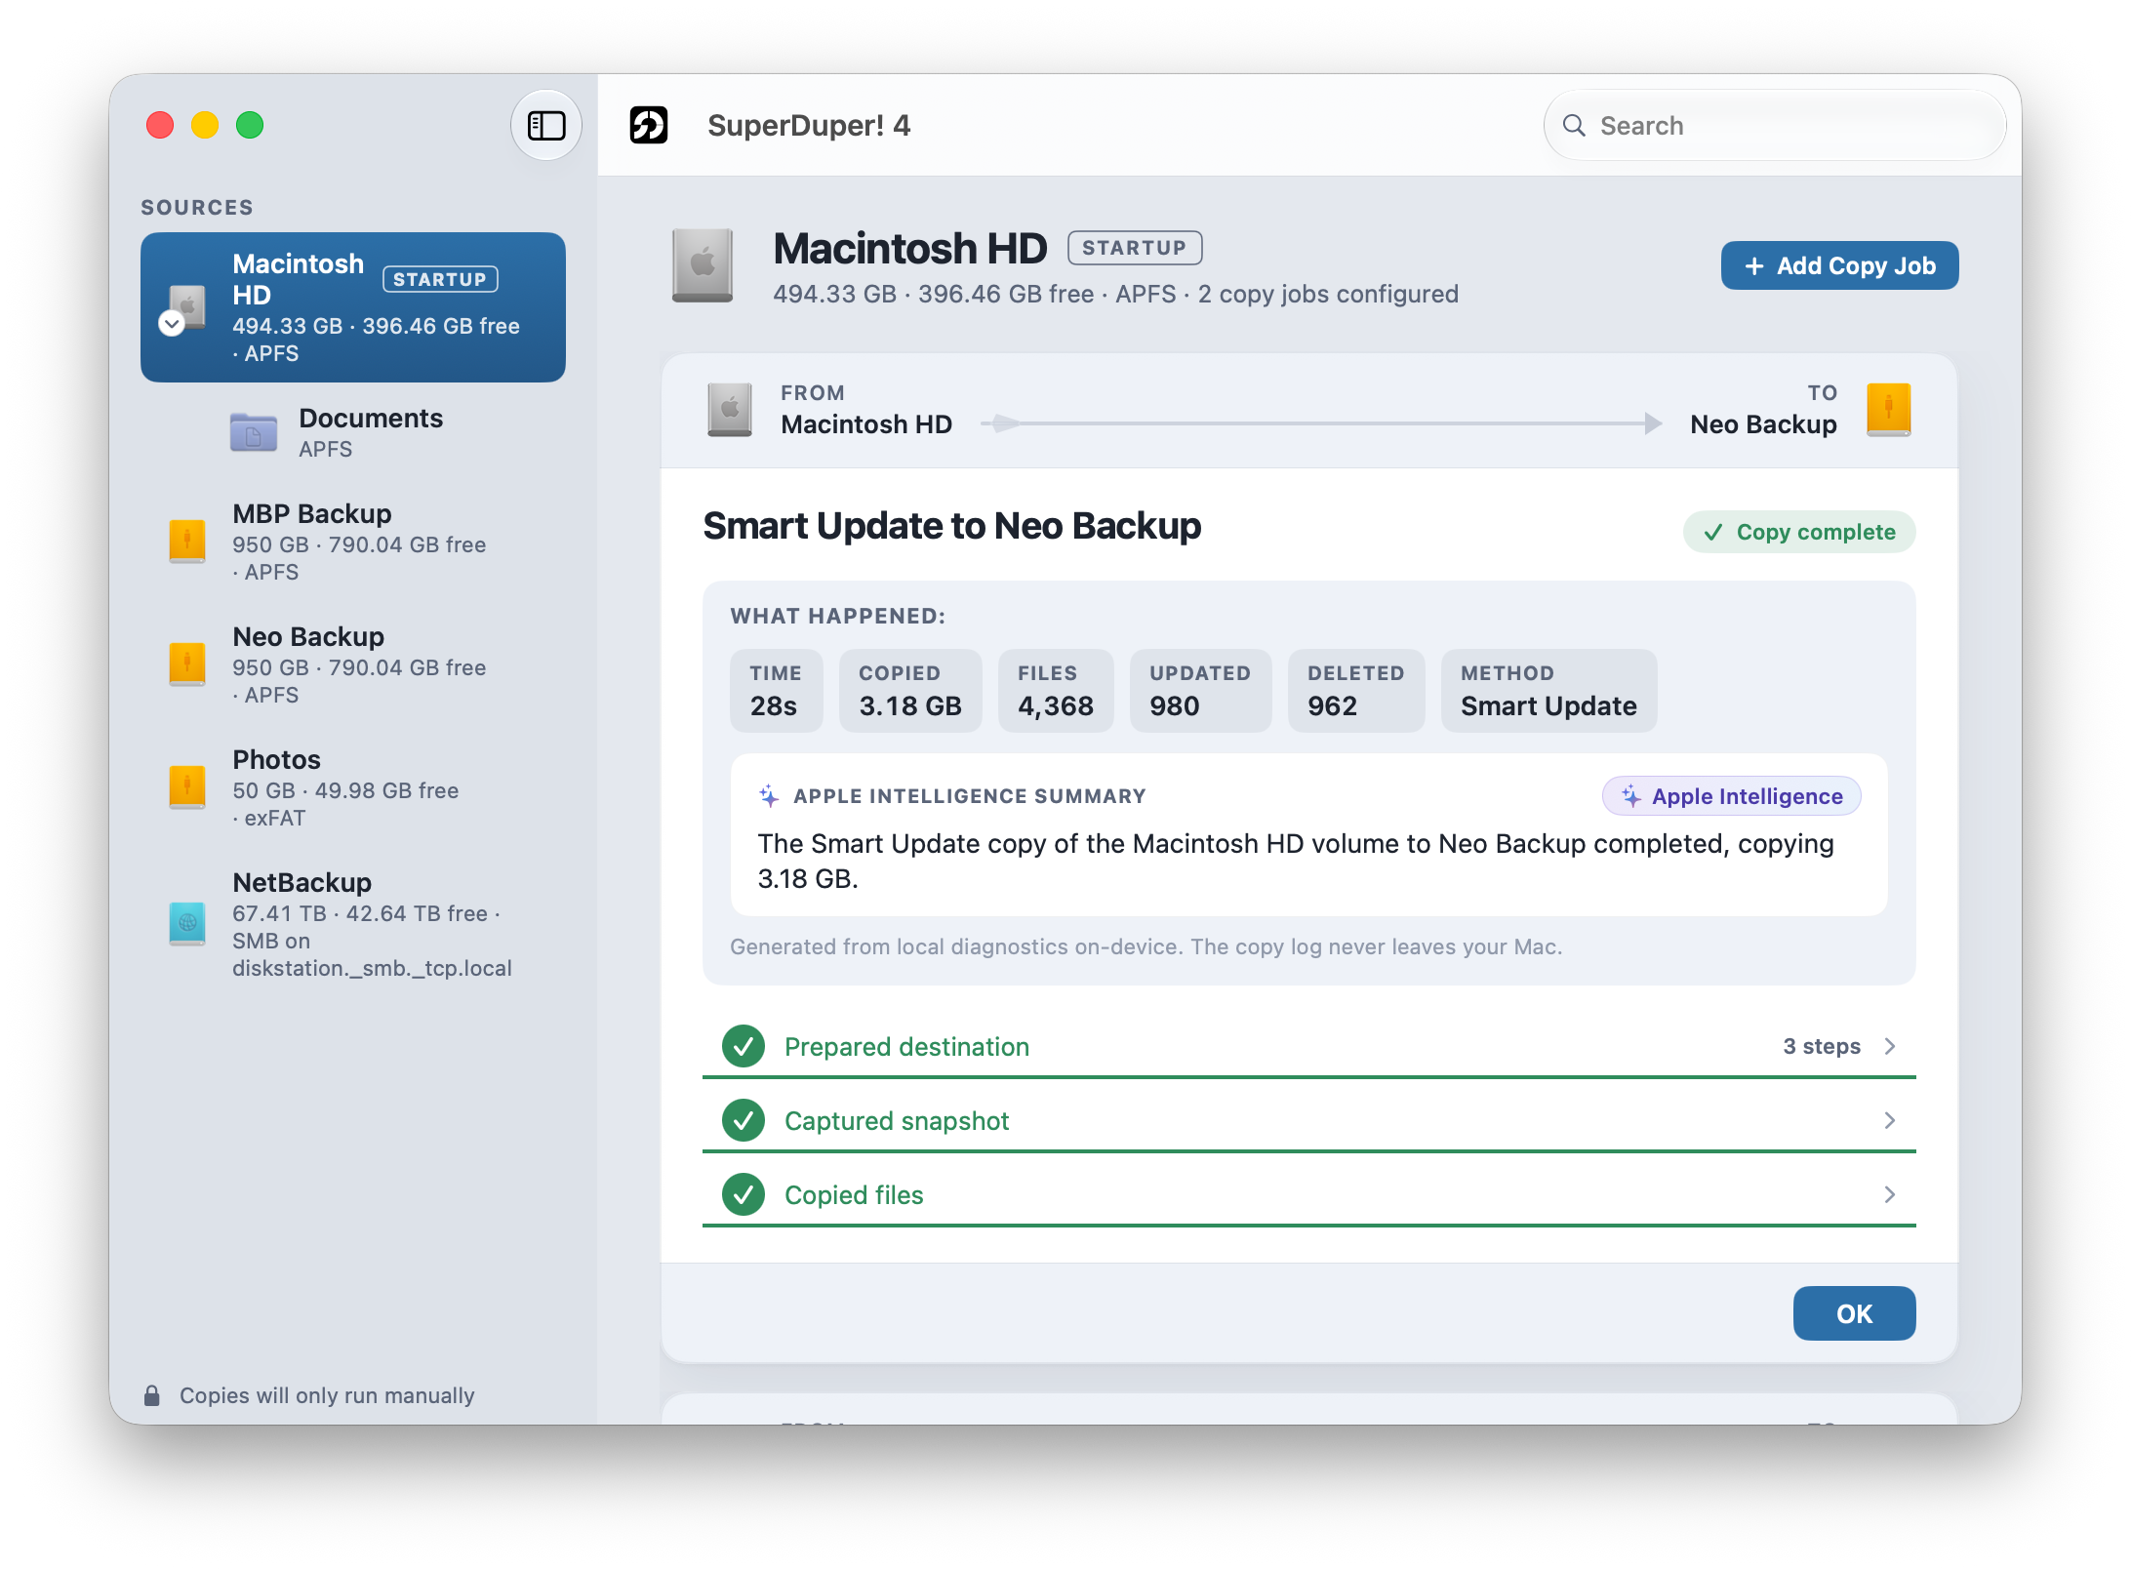Image resolution: width=2131 pixels, height=1569 pixels.
Task: Click the Copied files checkmark icon
Action: [744, 1194]
